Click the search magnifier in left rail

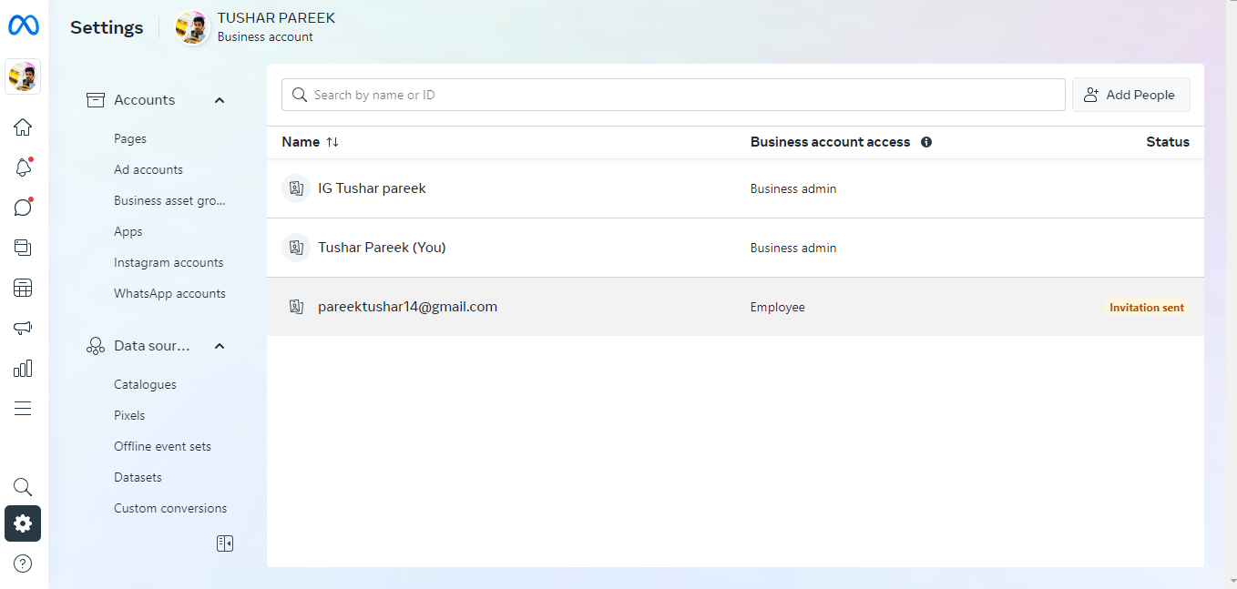23,487
